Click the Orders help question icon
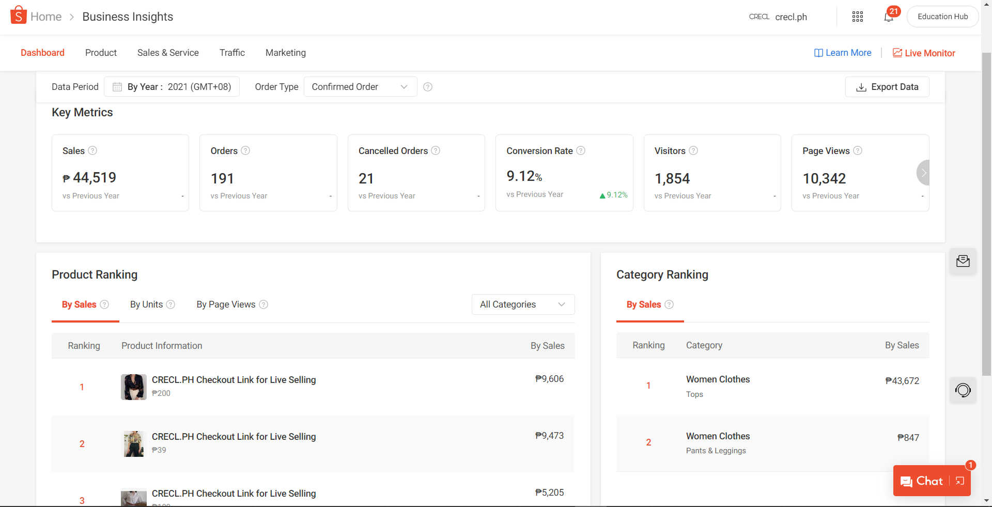992x507 pixels. tap(245, 150)
